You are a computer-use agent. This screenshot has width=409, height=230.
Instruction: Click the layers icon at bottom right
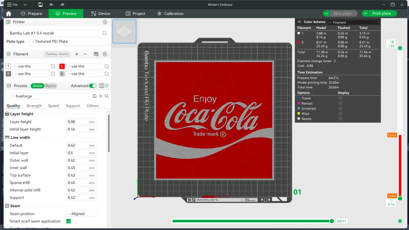400,221
